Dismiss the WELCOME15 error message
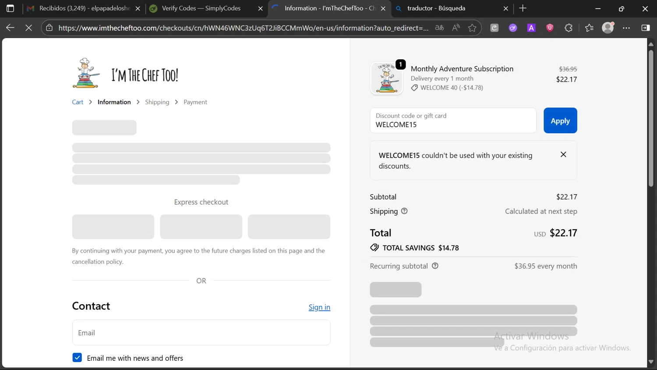Image resolution: width=657 pixels, height=370 pixels. [x=563, y=154]
